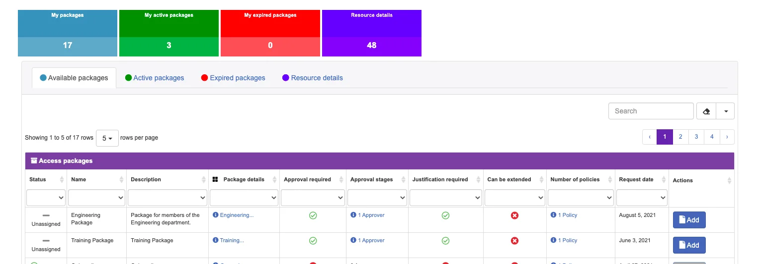Switch to the Resource details tab

[313, 78]
